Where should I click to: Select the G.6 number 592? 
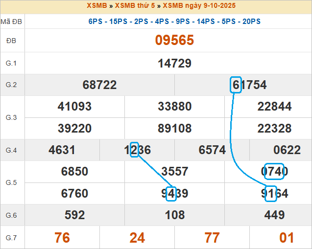pyautogui.click(x=74, y=215)
